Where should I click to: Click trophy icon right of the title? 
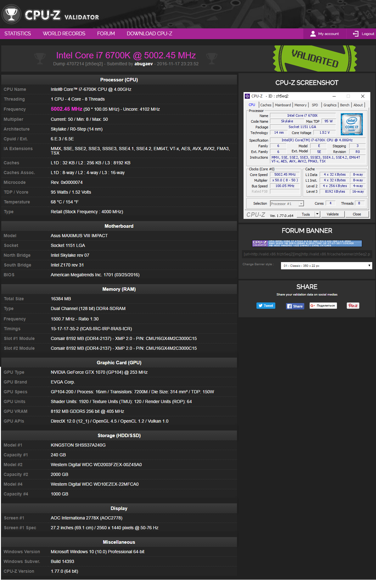pyautogui.click(x=212, y=58)
